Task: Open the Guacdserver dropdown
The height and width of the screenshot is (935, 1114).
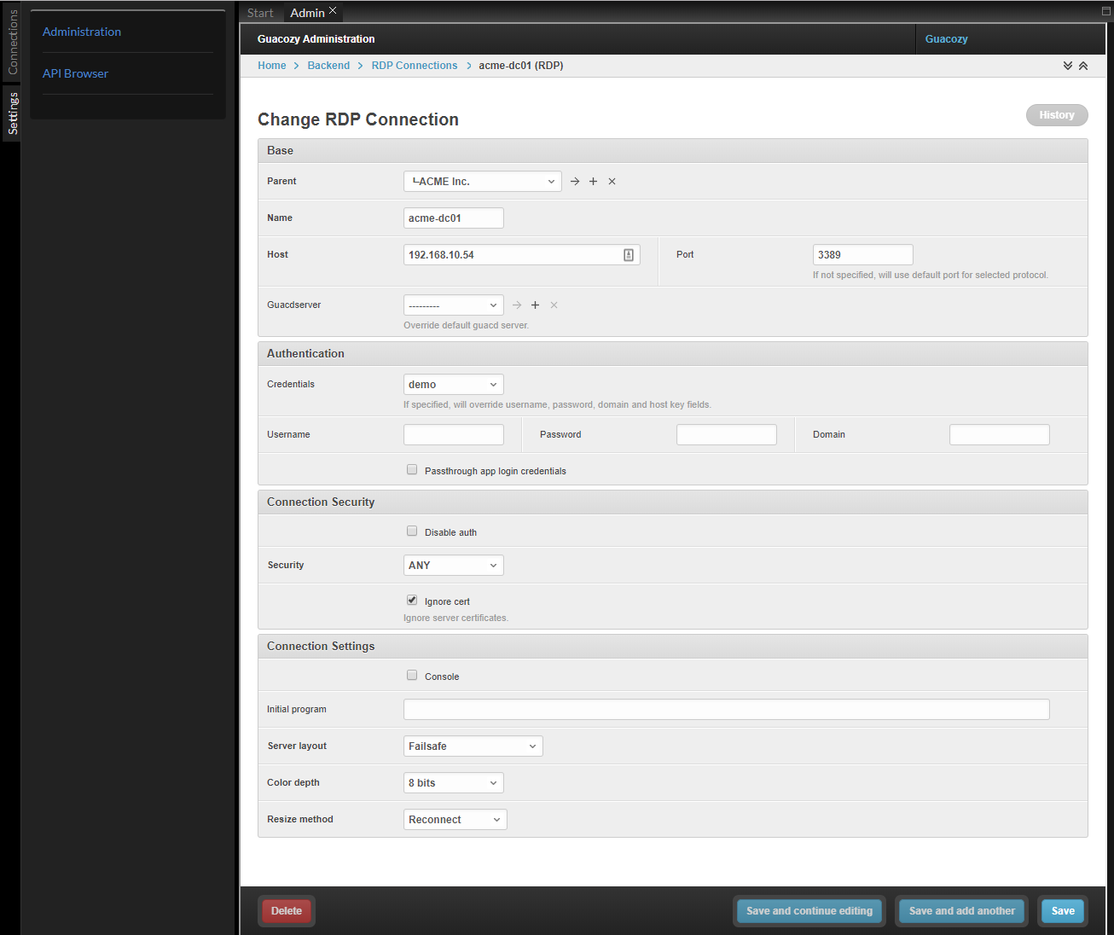Action: point(454,305)
